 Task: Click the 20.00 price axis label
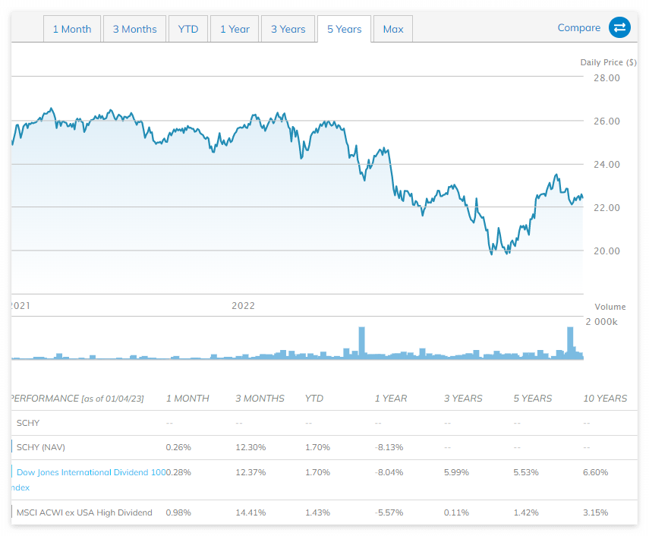click(x=606, y=251)
